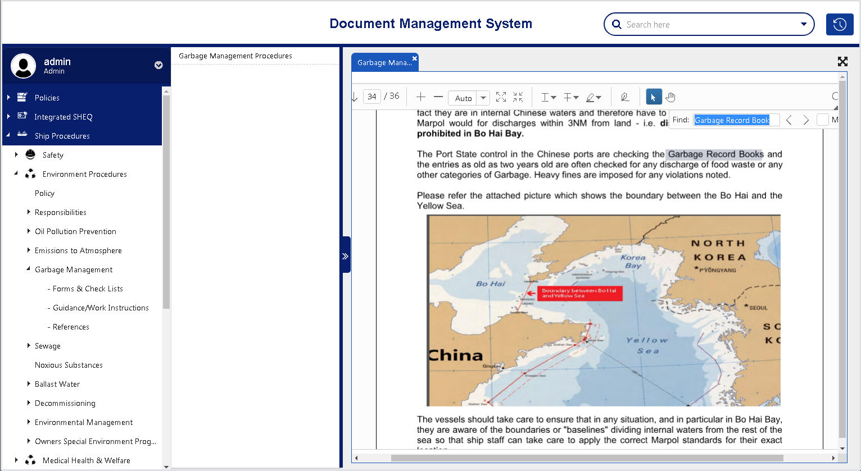The image size is (861, 471).
Task: Expand the admin profile dropdown chevron
Action: pyautogui.click(x=158, y=65)
